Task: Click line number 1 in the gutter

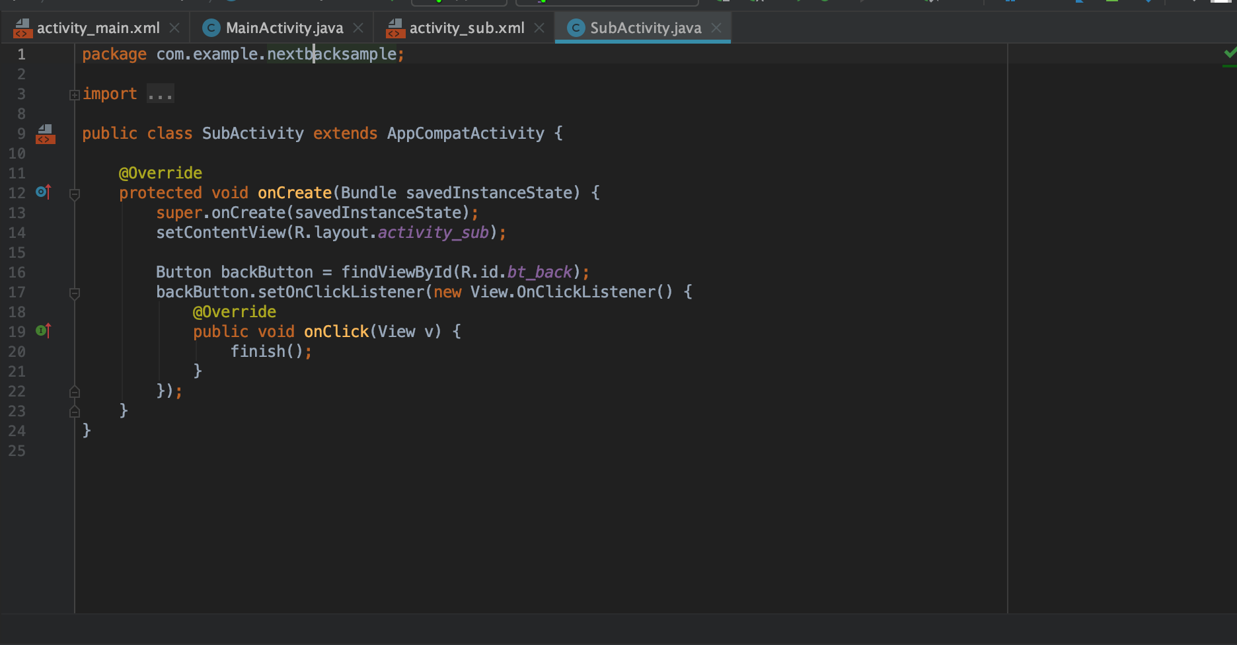Action: [21, 54]
